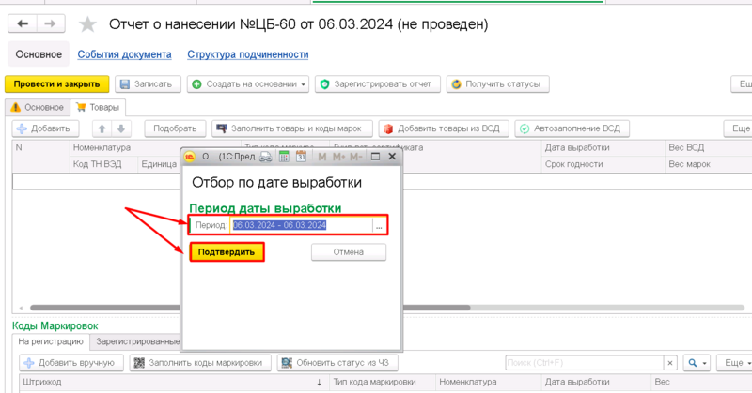Click the links icon in dialog title bar
The height and width of the screenshot is (393, 752).
point(264,158)
